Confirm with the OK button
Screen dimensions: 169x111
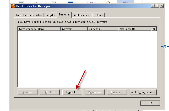click(x=150, y=103)
